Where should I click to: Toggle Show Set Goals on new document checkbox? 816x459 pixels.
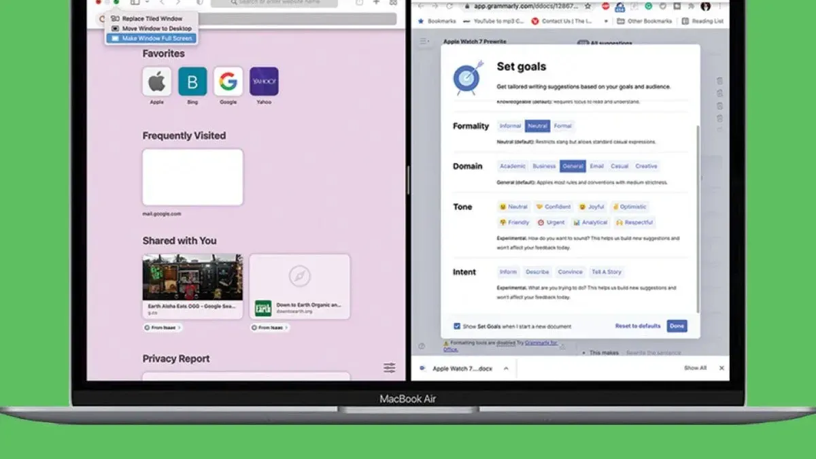coord(457,326)
